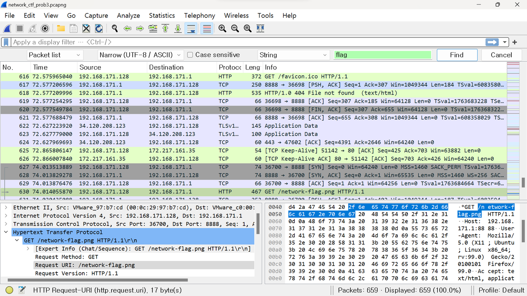This screenshot has width=527, height=296.
Task: Click the save capture file icon
Action: click(74, 28)
